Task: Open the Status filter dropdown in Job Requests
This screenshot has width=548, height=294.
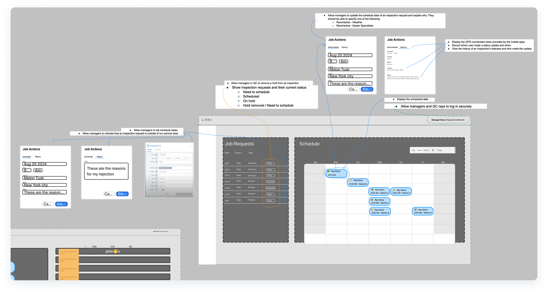Action: tap(238, 153)
